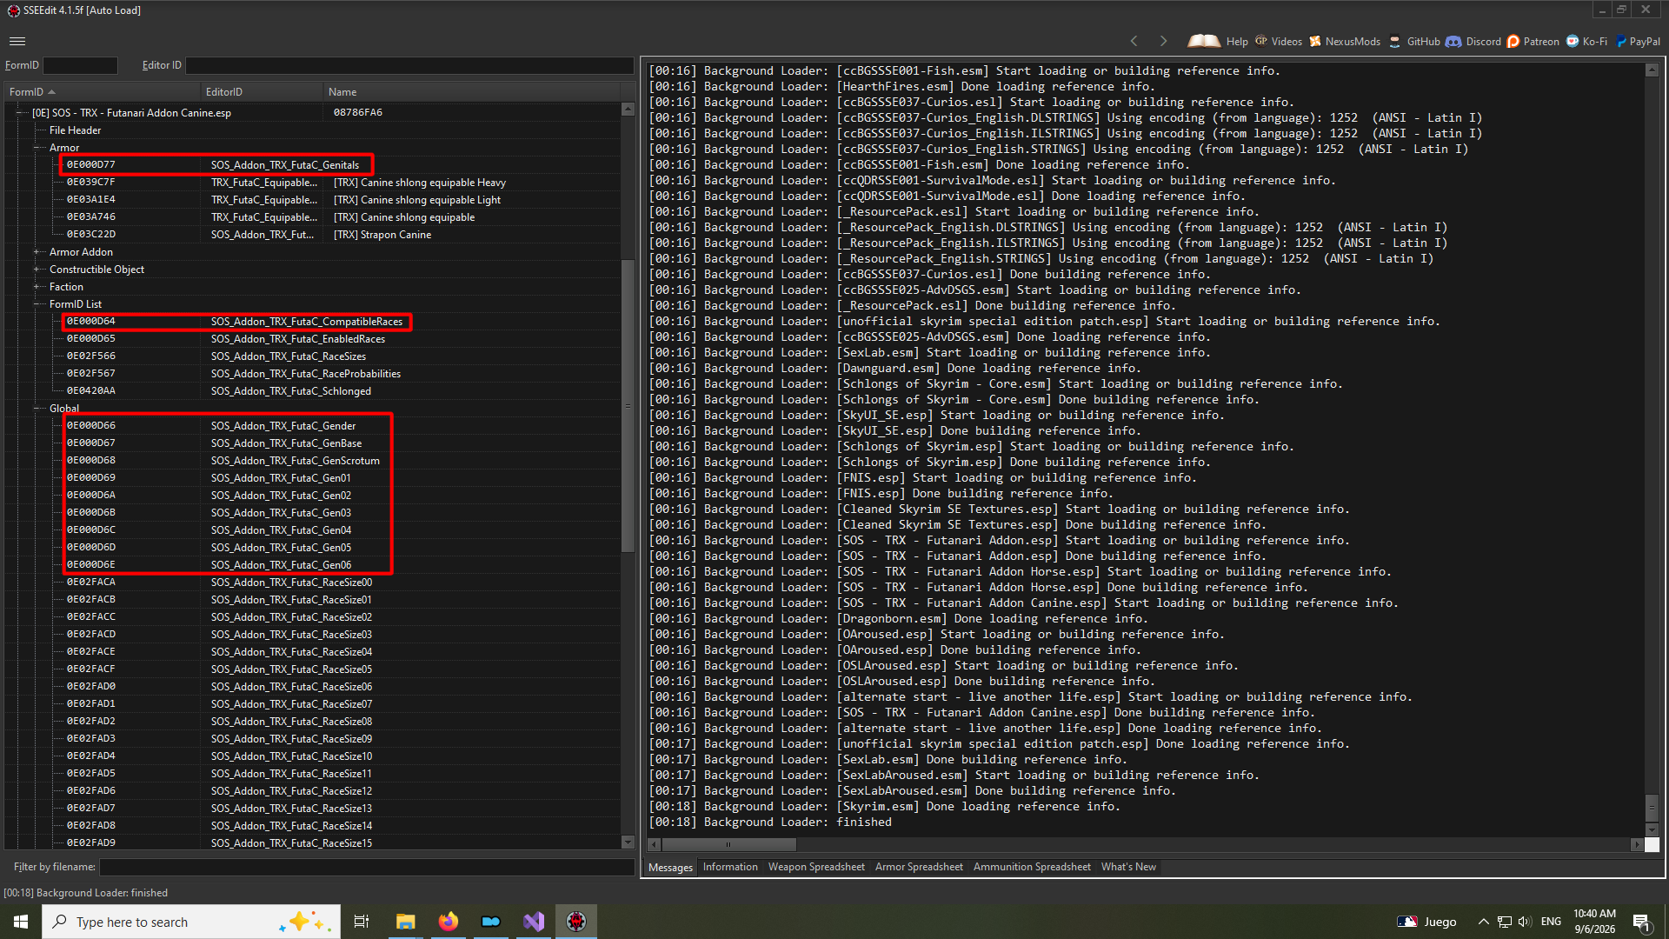Image resolution: width=1669 pixels, height=939 pixels.
Task: Open Visual Studio from the taskbar
Action: coord(533,922)
